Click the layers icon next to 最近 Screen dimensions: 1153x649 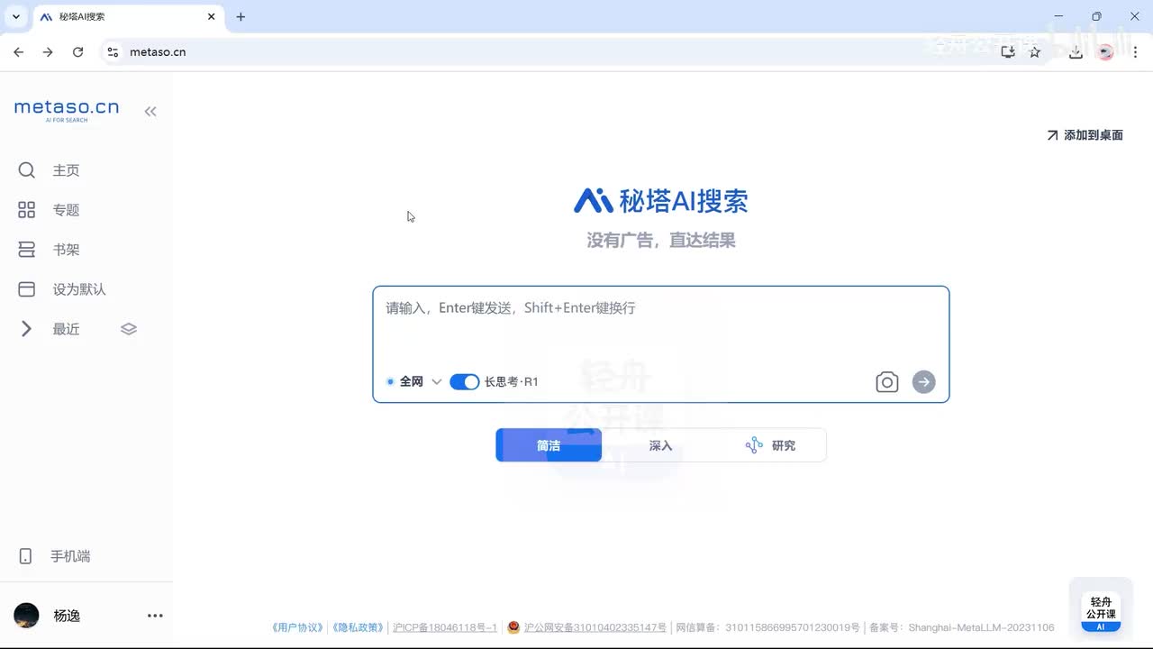[129, 329]
